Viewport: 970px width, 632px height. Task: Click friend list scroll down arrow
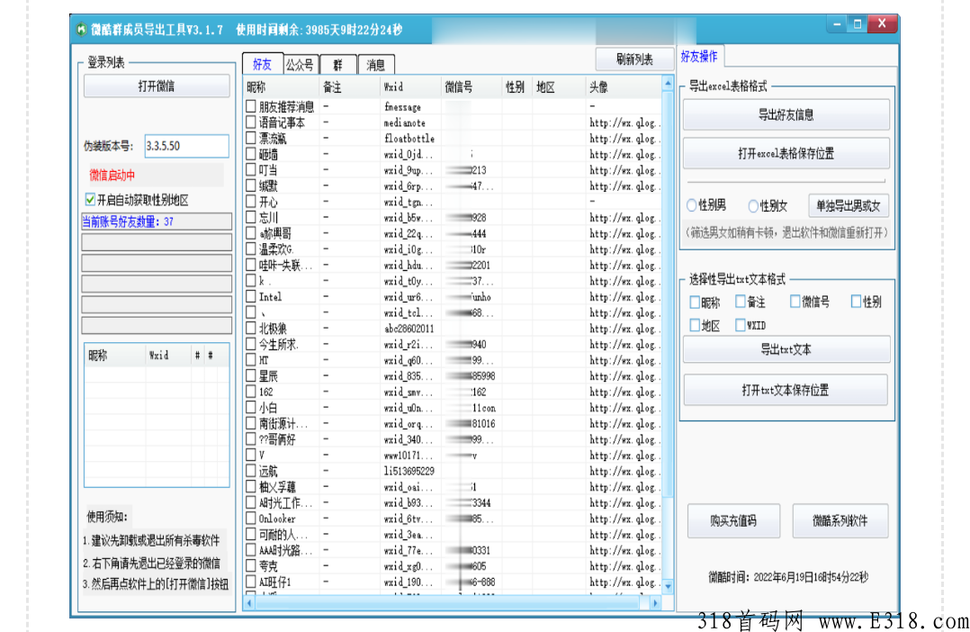point(668,585)
